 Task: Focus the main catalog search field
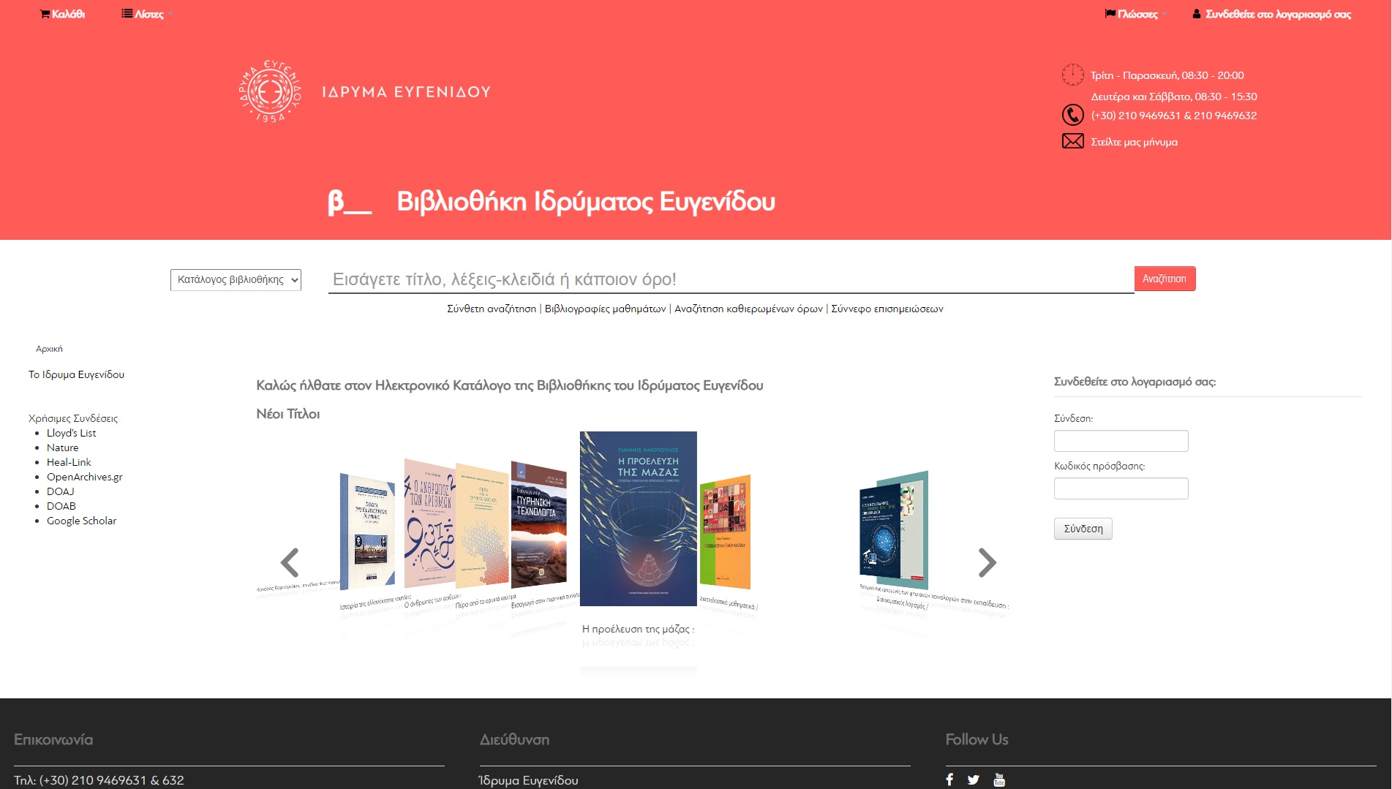[x=731, y=279]
